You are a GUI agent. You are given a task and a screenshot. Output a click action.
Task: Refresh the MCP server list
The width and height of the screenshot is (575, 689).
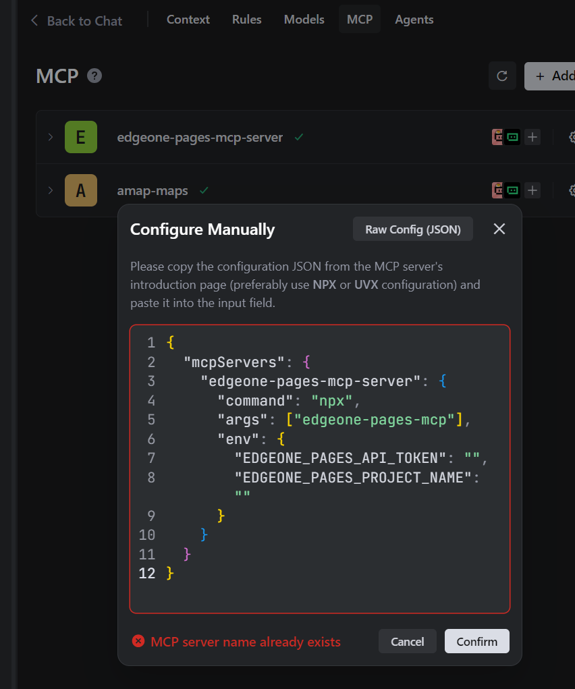[x=502, y=76]
